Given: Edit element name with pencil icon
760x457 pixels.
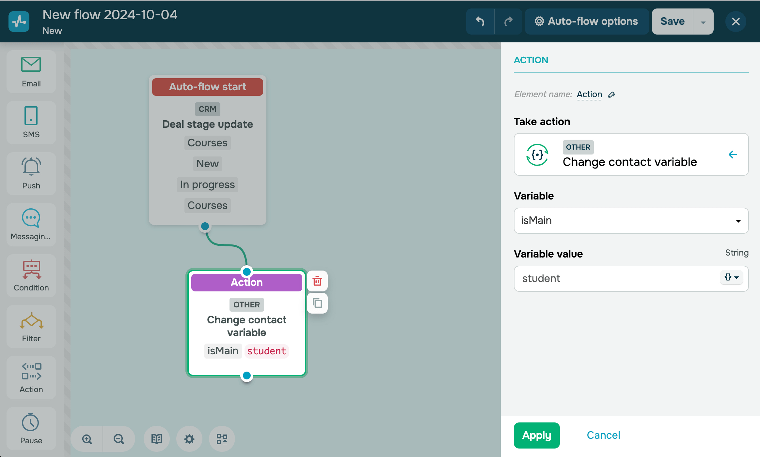Looking at the screenshot, I should point(611,95).
